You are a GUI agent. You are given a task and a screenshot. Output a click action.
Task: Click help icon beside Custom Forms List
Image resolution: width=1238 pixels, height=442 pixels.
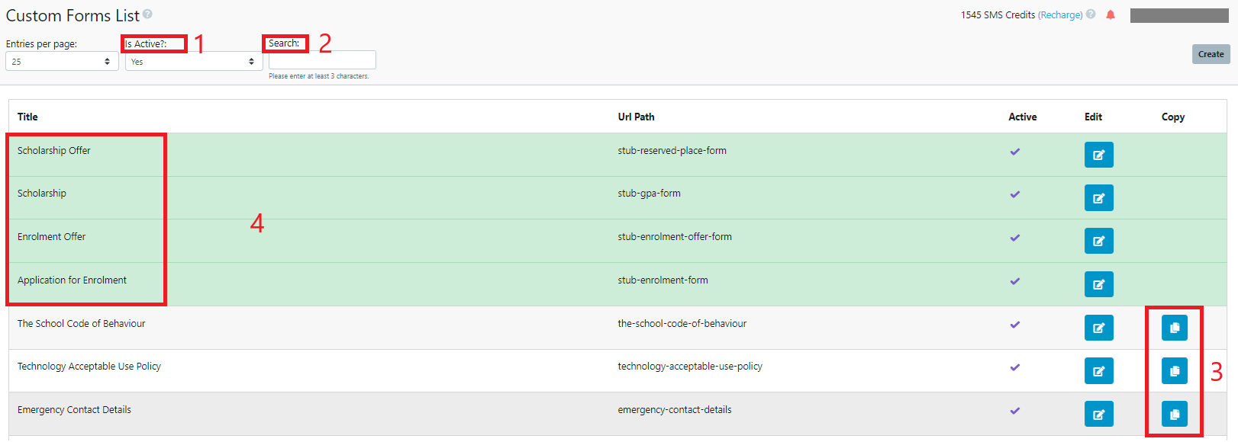[x=148, y=14]
